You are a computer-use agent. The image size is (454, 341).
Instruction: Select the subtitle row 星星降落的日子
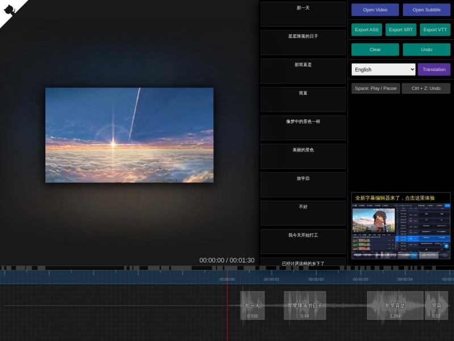(303, 42)
